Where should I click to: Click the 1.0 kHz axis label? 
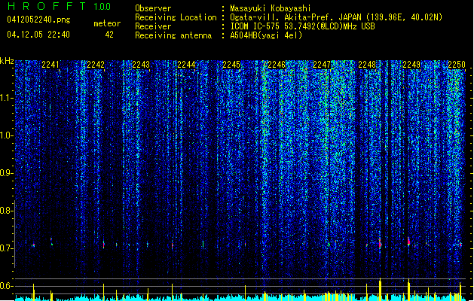pos(6,135)
